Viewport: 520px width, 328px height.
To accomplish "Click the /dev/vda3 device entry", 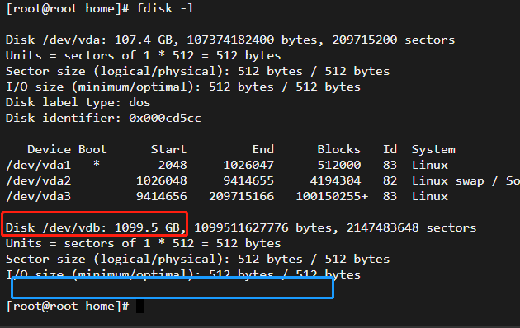I will [39, 196].
